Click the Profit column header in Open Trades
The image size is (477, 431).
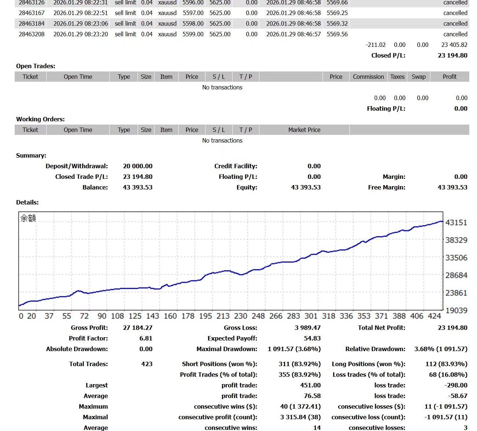(x=449, y=77)
